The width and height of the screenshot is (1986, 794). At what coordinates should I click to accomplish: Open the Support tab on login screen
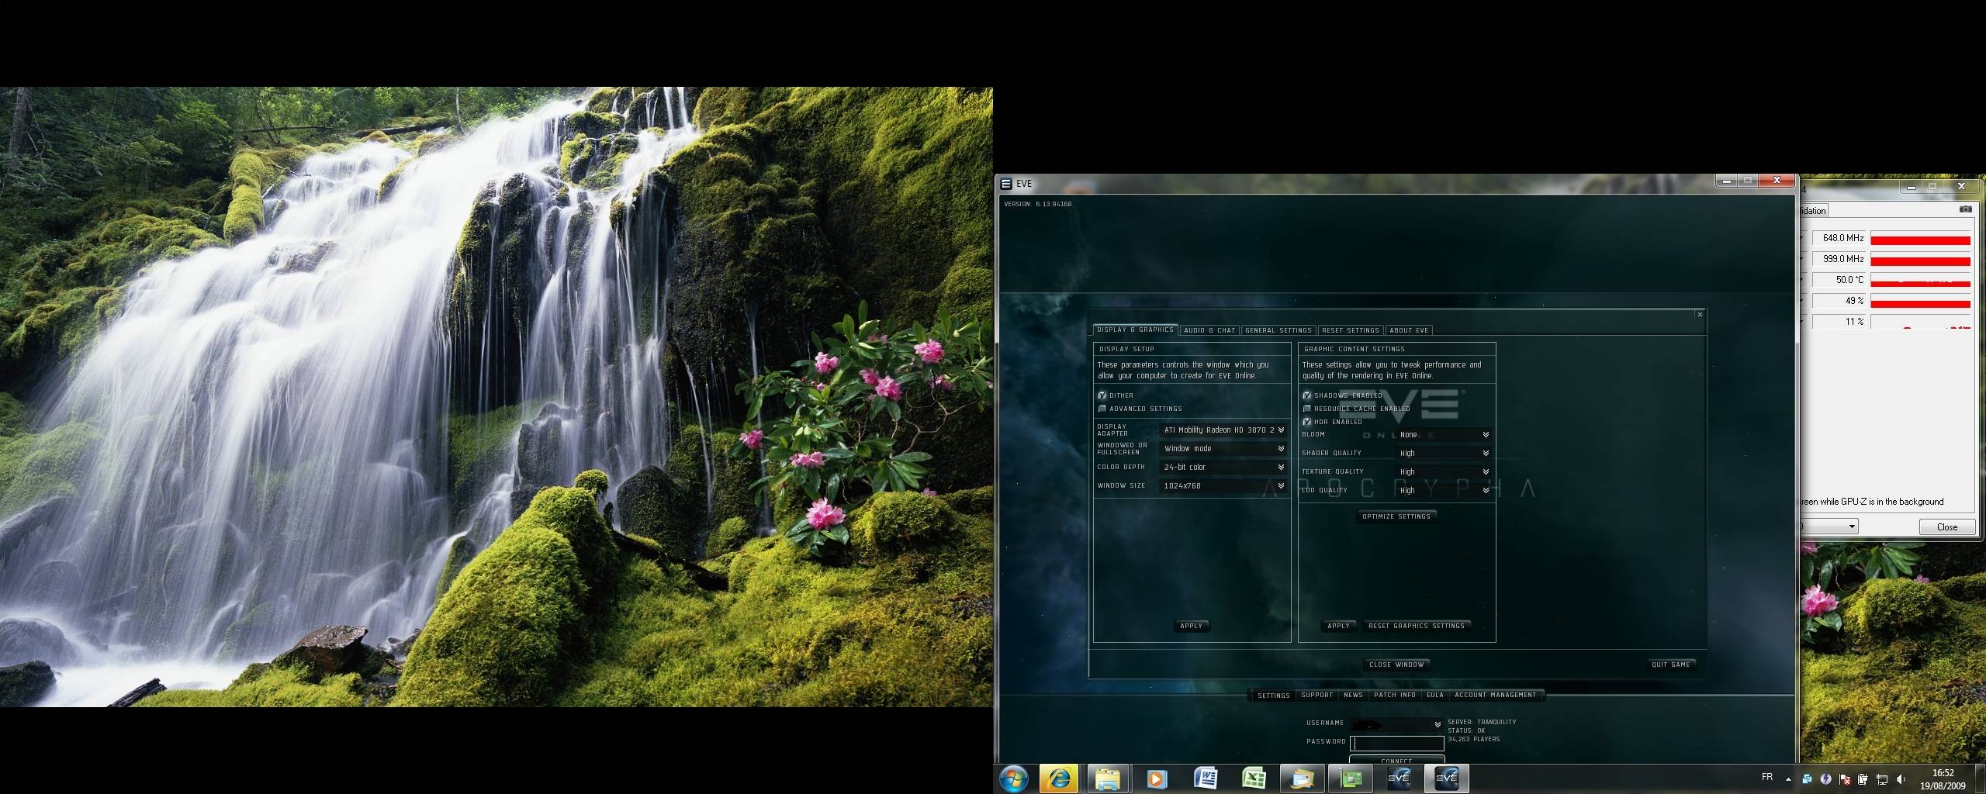pyautogui.click(x=1317, y=695)
